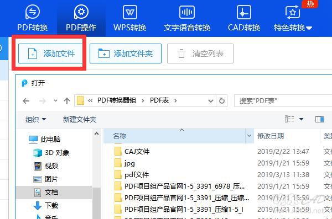
Task: Click the 打开 dialog app logo icon
Action: [x=24, y=83]
